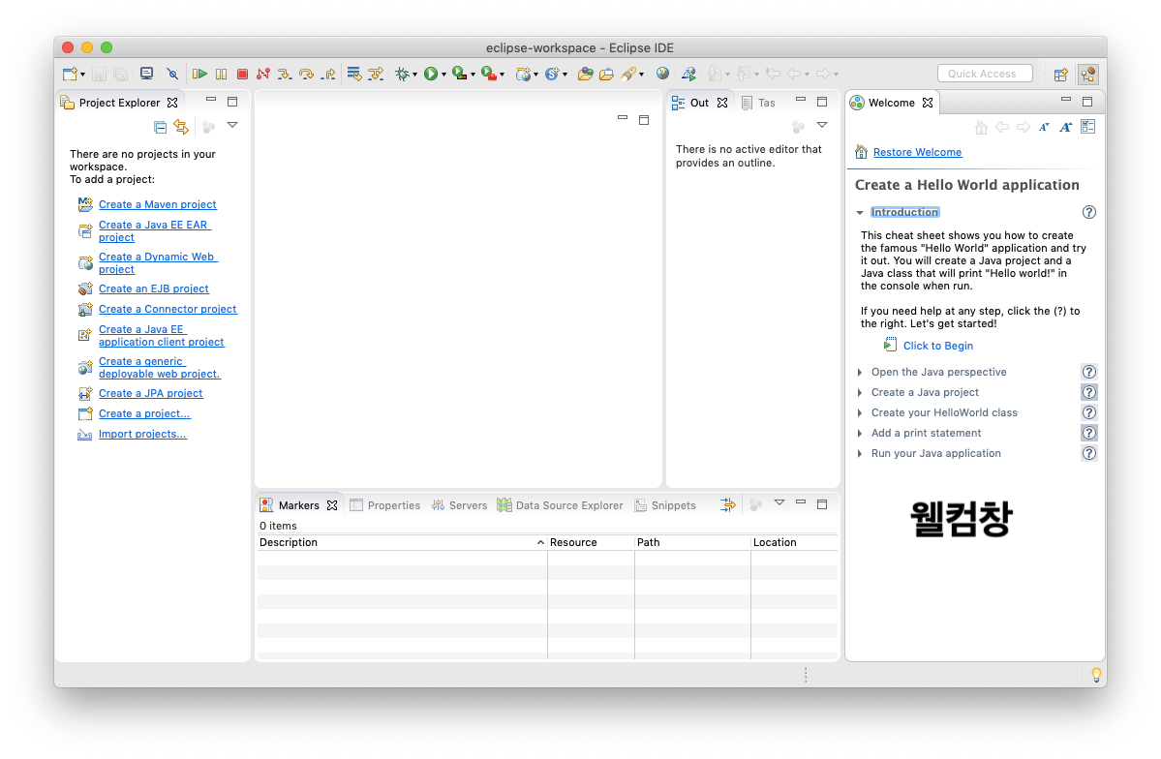Click the Click to Begin link
Screen dimensions: 1161x759
[938, 346]
